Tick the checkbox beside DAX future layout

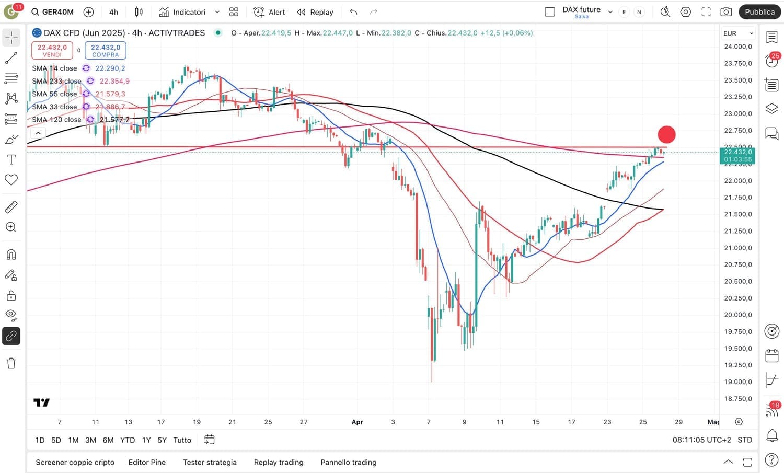tap(550, 12)
